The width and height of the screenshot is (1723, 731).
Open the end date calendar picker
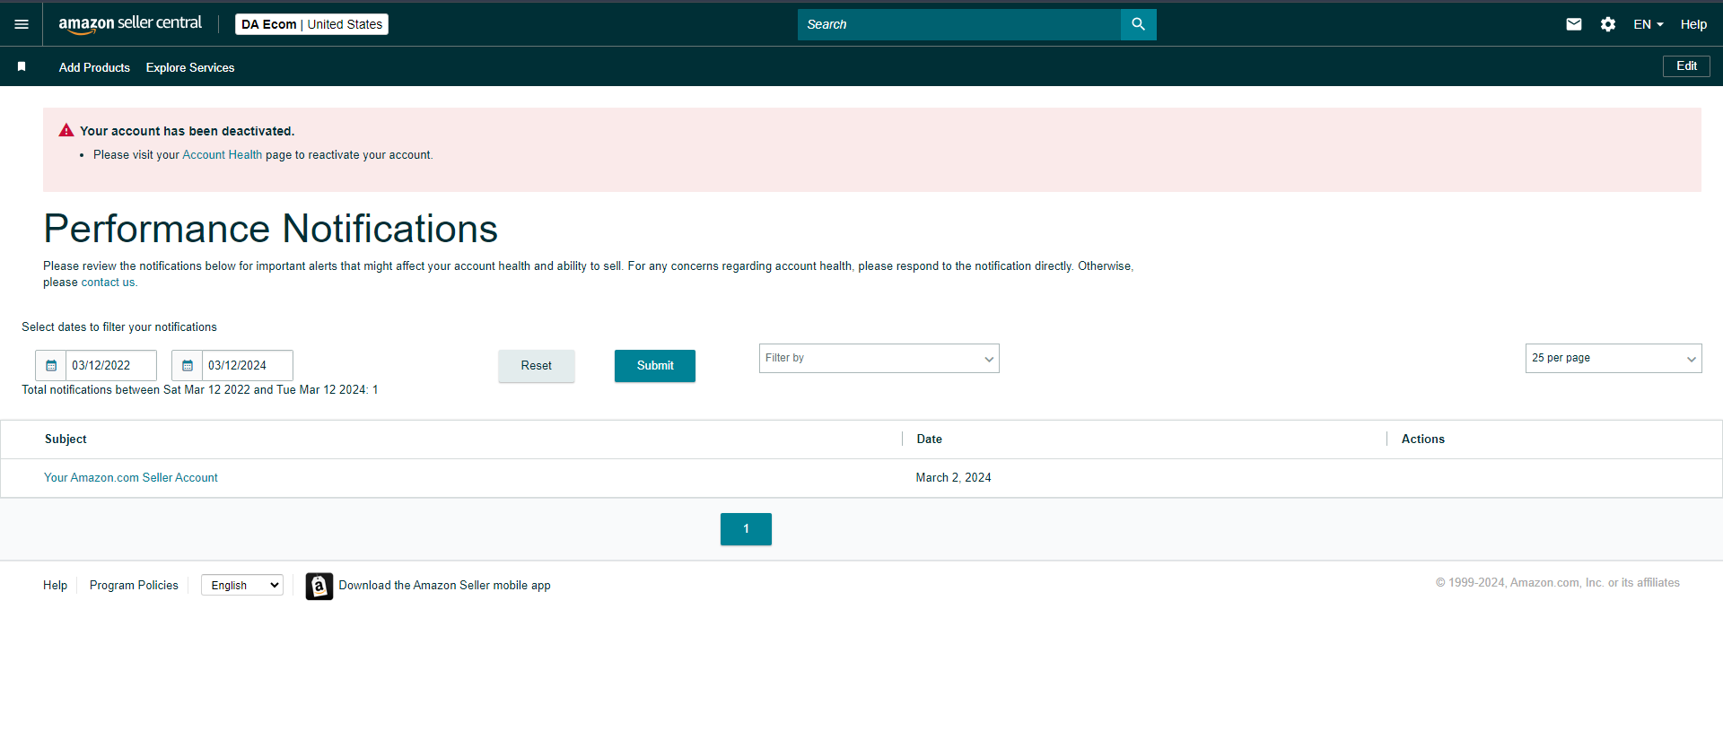click(x=188, y=365)
